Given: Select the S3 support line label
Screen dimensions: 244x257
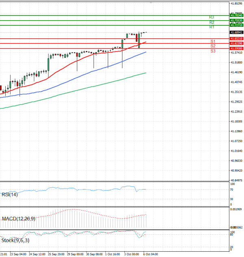Looking at the screenshot, I should [213, 51].
